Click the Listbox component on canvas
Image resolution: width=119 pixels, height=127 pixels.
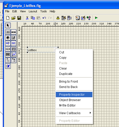pyautogui.click(x=41, y=50)
